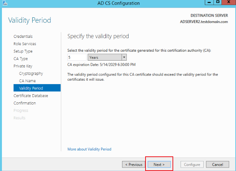
Task: Select the Years combo box
Action: [107, 58]
